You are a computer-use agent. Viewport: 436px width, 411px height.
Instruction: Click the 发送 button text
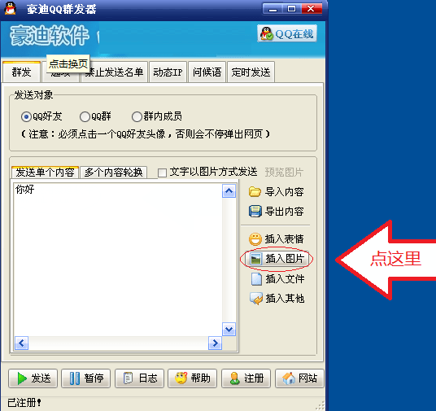point(41,378)
